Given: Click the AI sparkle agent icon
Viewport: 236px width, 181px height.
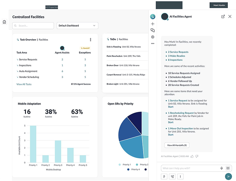Looking at the screenshot, I should pos(152,17).
